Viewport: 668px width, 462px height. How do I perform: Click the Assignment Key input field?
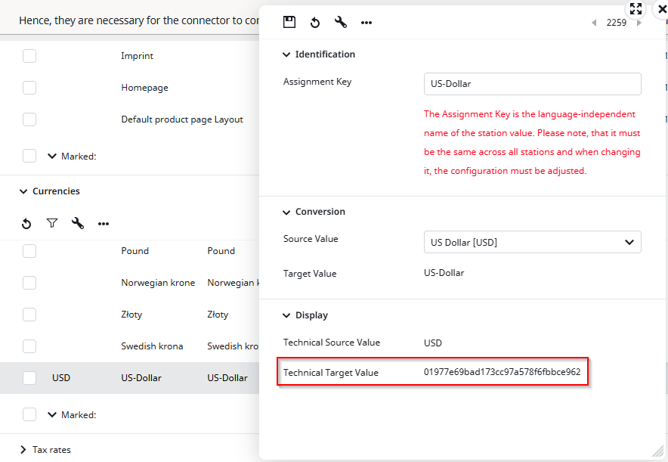point(532,84)
